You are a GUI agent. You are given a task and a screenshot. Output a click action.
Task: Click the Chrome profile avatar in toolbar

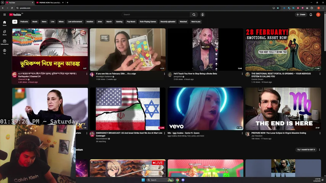click(318, 8)
